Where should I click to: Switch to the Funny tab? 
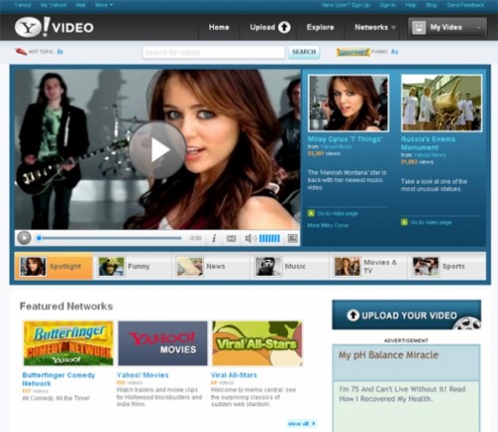click(x=132, y=266)
